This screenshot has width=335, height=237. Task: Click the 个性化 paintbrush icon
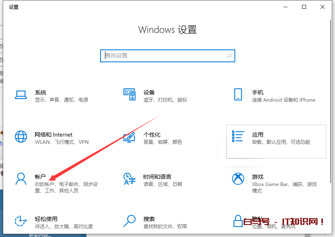[x=129, y=137]
